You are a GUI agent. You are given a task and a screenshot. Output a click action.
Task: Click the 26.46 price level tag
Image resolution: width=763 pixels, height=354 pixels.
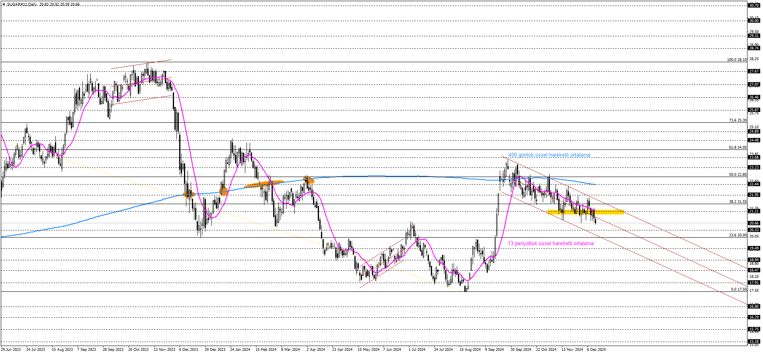point(754,97)
